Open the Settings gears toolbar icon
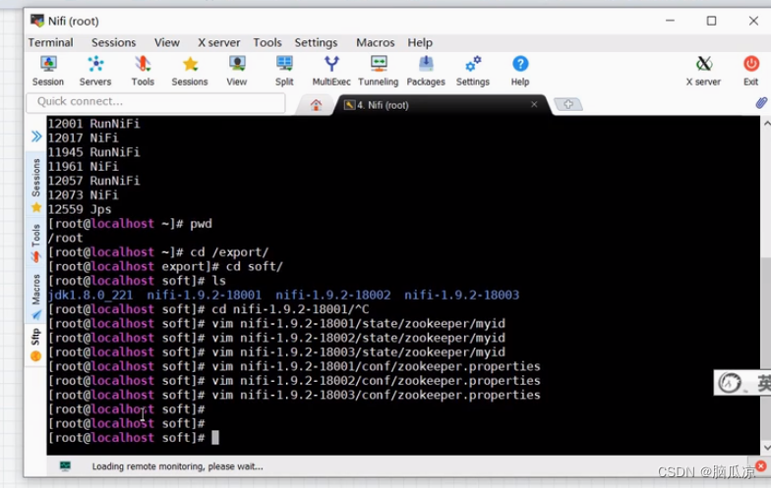 [x=472, y=71]
